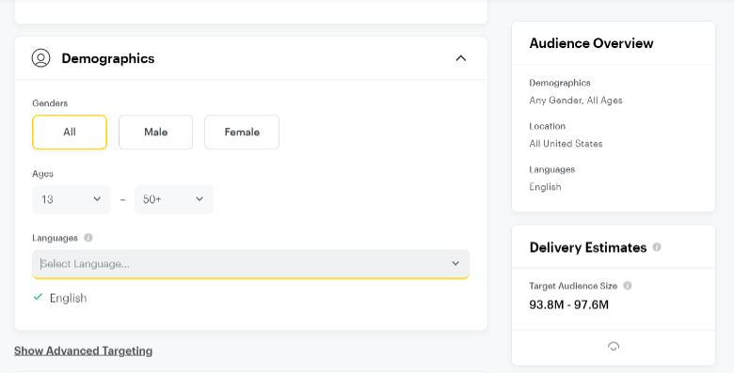Viewport: 734px width, 374px height.
Task: Select the Male gender option
Action: [x=156, y=132]
